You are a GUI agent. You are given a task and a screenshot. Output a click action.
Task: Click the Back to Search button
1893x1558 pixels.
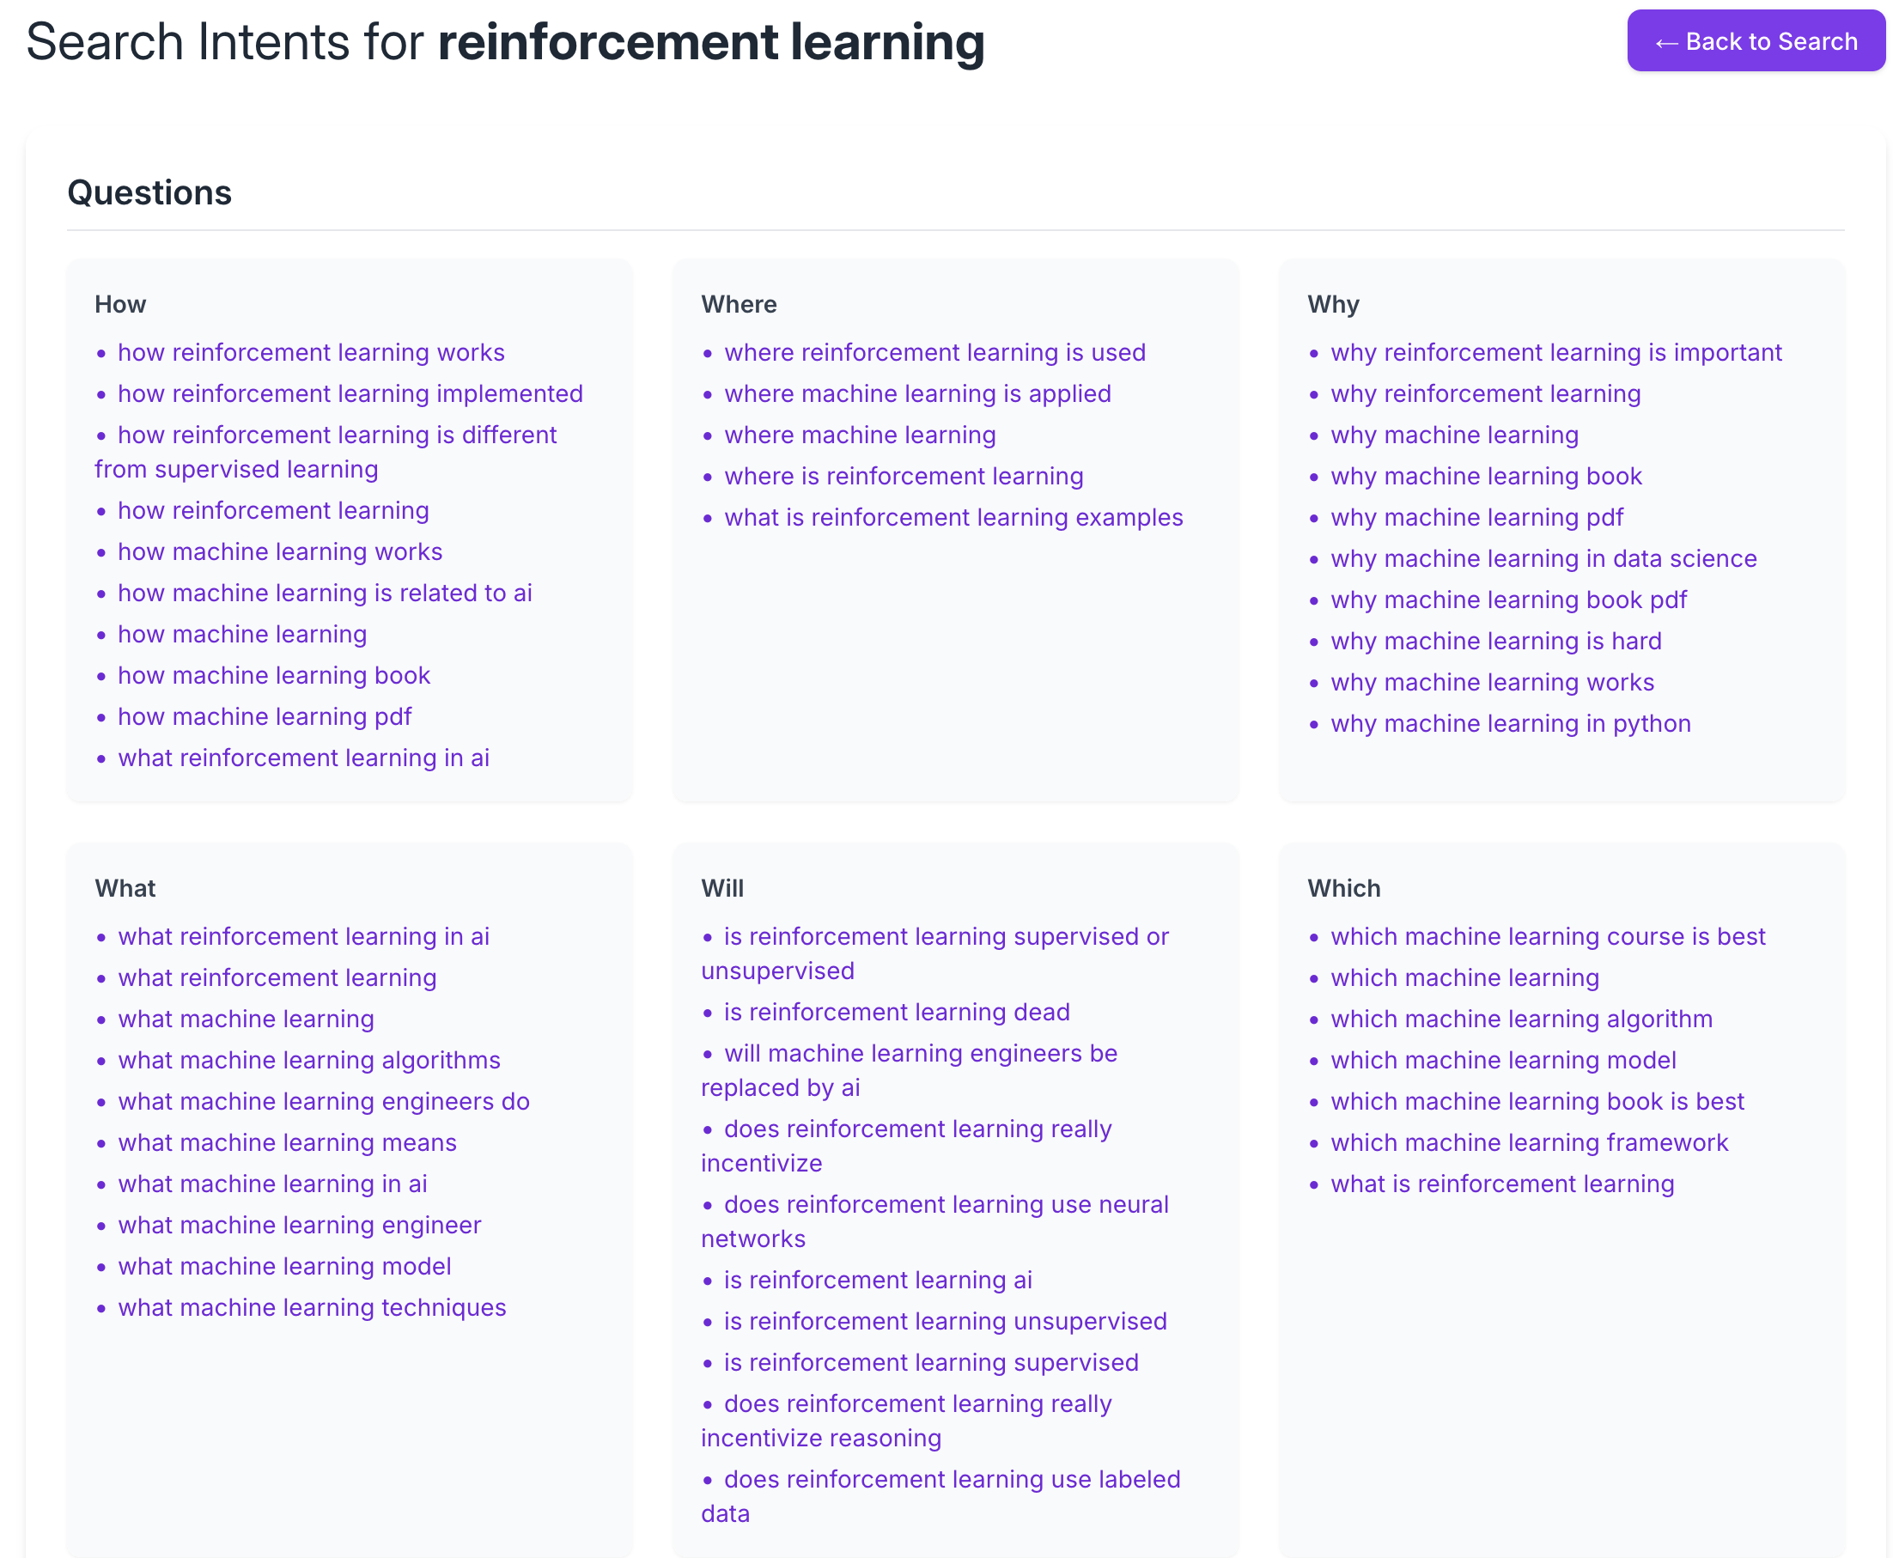point(1755,41)
